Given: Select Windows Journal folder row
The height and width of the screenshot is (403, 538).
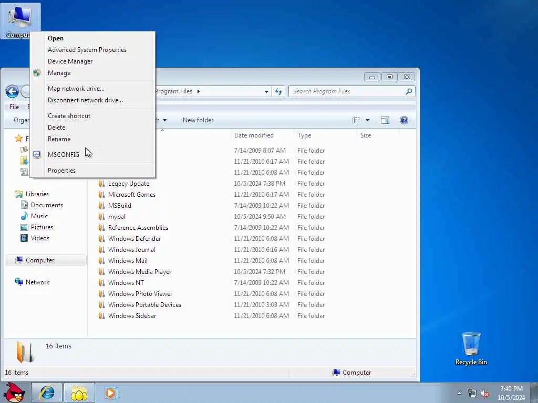Looking at the screenshot, I should click(248, 250).
